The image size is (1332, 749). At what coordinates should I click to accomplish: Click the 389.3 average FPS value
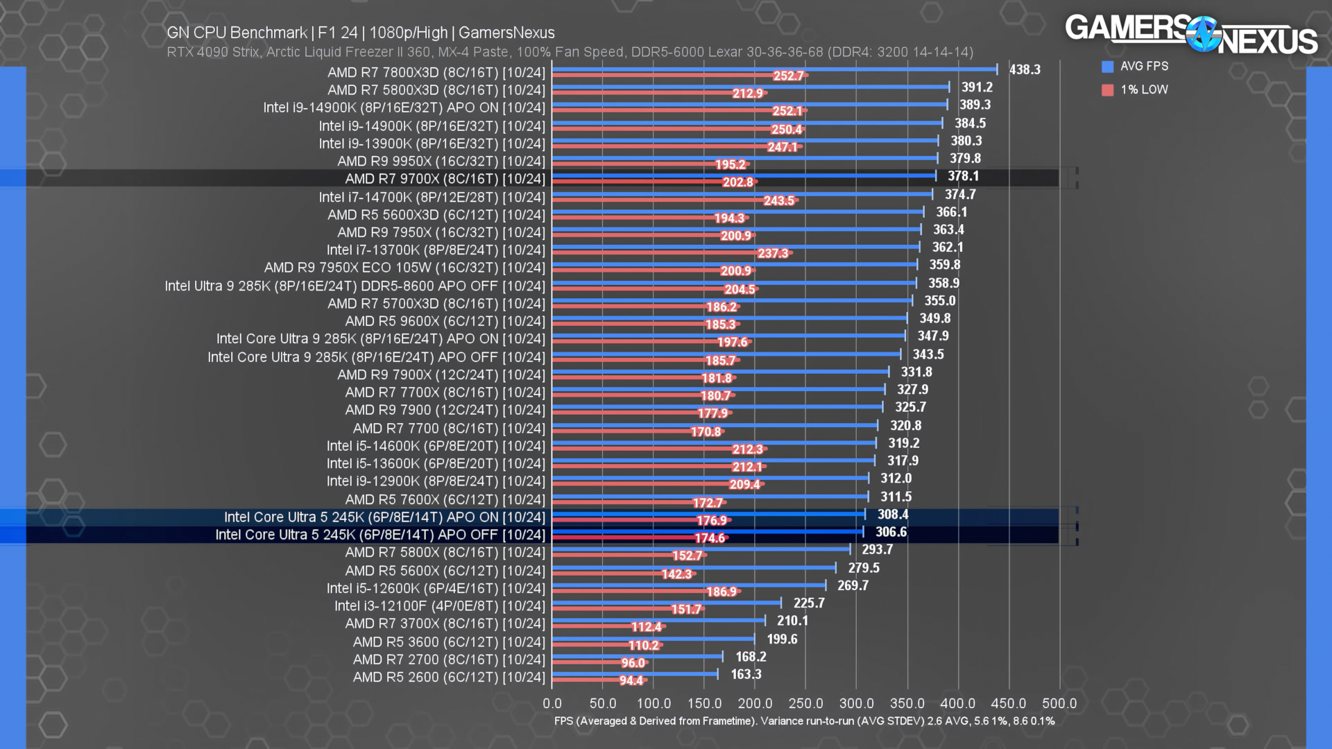[975, 105]
